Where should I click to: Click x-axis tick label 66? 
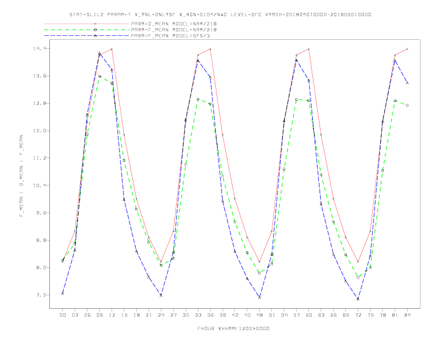pyautogui.click(x=334, y=315)
